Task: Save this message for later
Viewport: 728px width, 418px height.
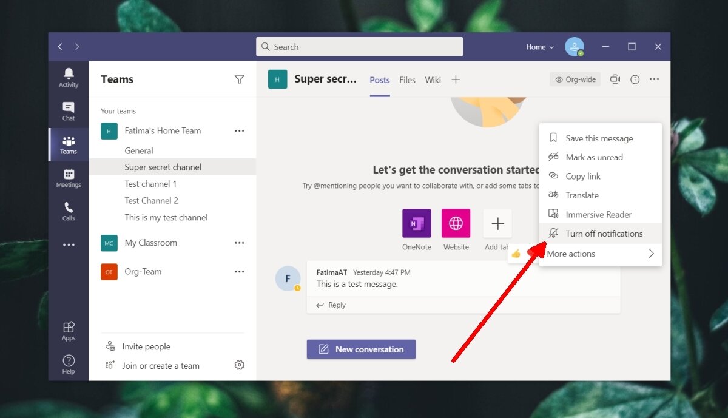Action: (x=599, y=138)
